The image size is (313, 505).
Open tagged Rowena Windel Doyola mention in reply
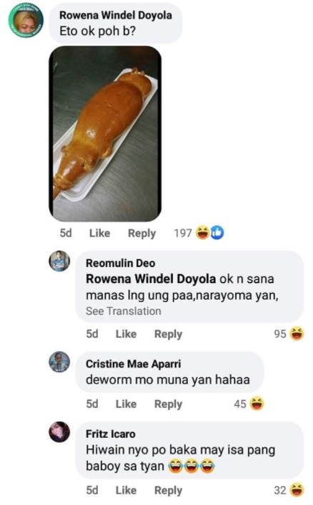coord(151,279)
